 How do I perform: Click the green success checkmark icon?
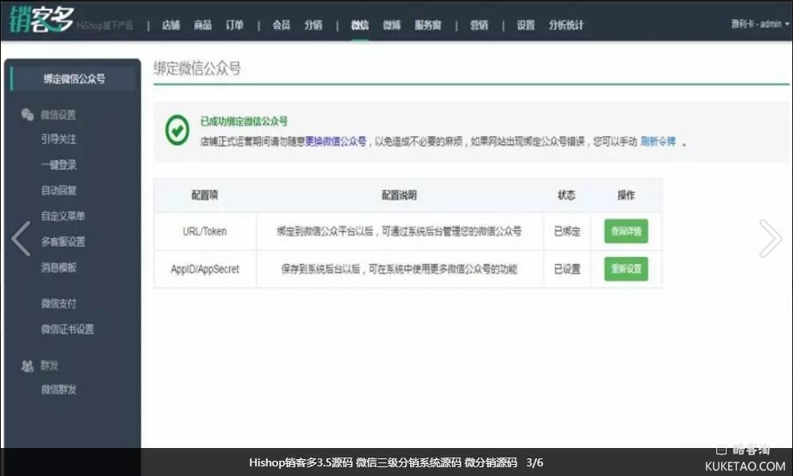(x=177, y=130)
